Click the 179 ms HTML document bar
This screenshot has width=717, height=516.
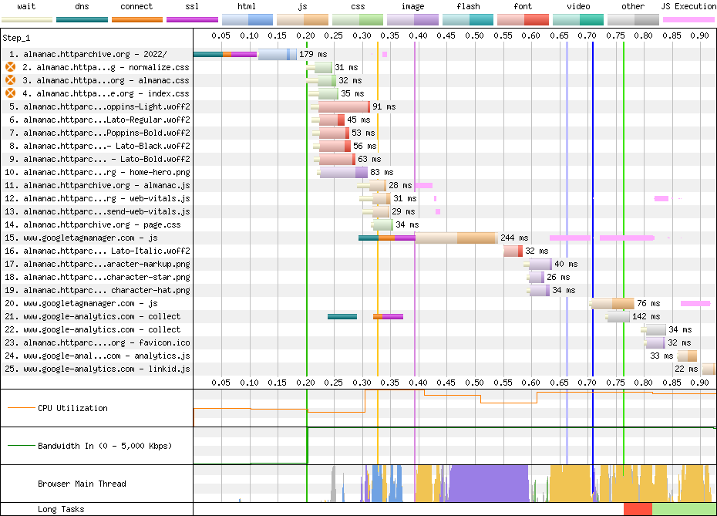coord(276,54)
